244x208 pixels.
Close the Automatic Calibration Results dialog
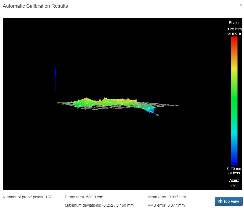(x=241, y=5)
